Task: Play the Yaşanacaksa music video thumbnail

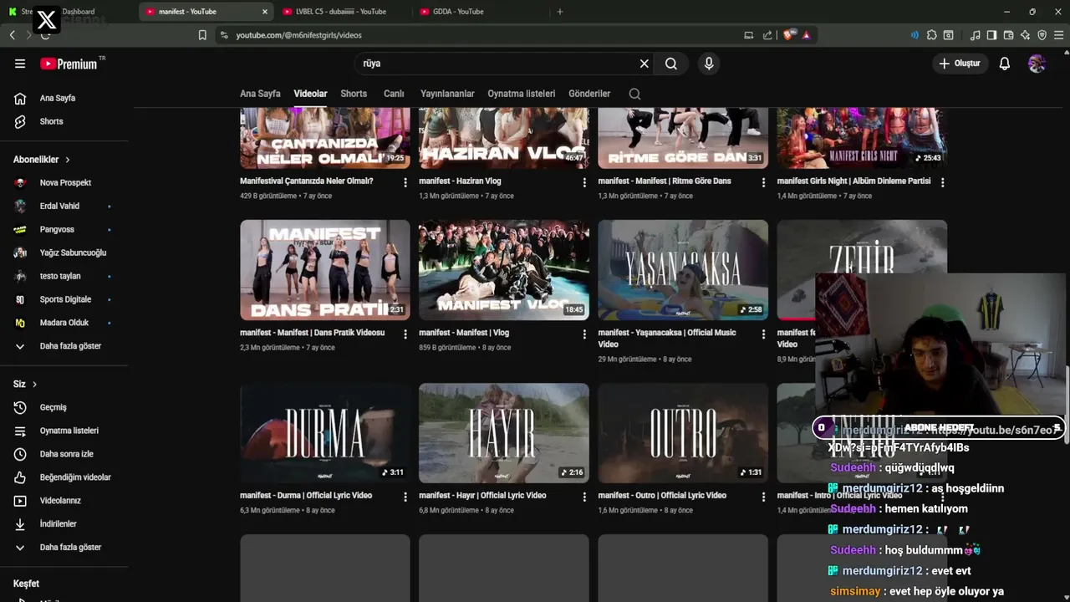Action: tap(683, 270)
